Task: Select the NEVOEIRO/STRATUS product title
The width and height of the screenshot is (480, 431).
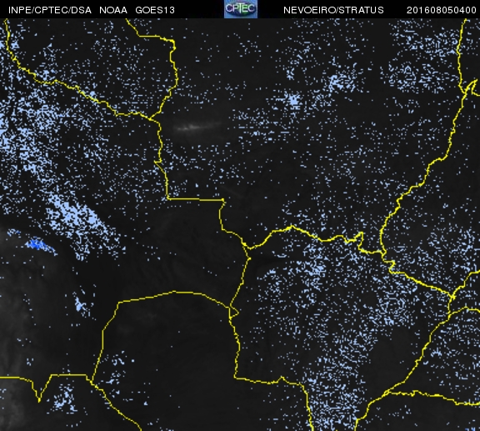Action: 333,10
